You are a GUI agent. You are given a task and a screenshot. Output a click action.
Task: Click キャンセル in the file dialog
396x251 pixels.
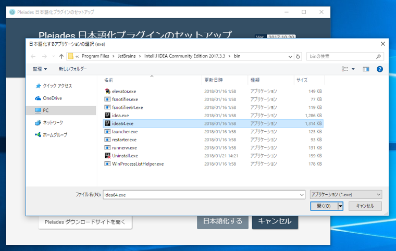coord(365,206)
